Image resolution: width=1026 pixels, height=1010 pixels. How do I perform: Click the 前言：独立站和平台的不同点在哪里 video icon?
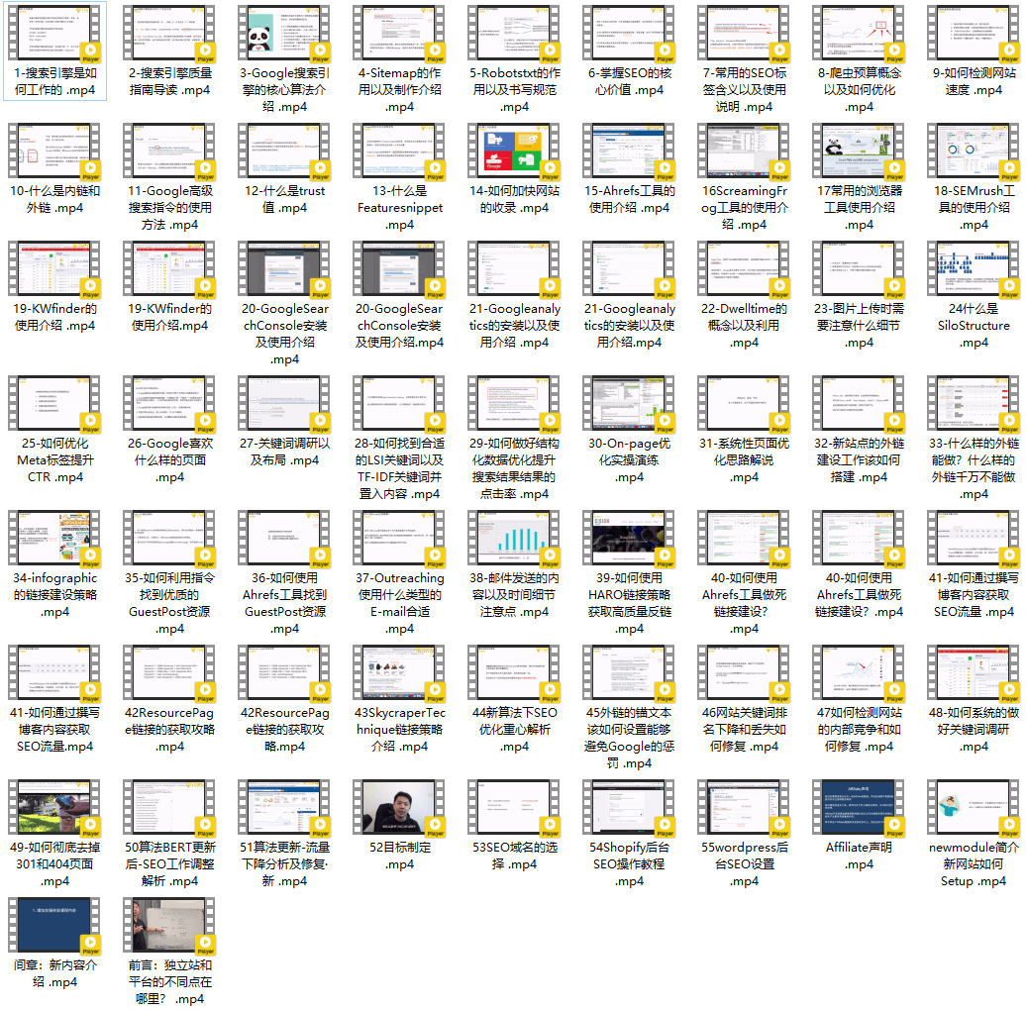(x=169, y=925)
